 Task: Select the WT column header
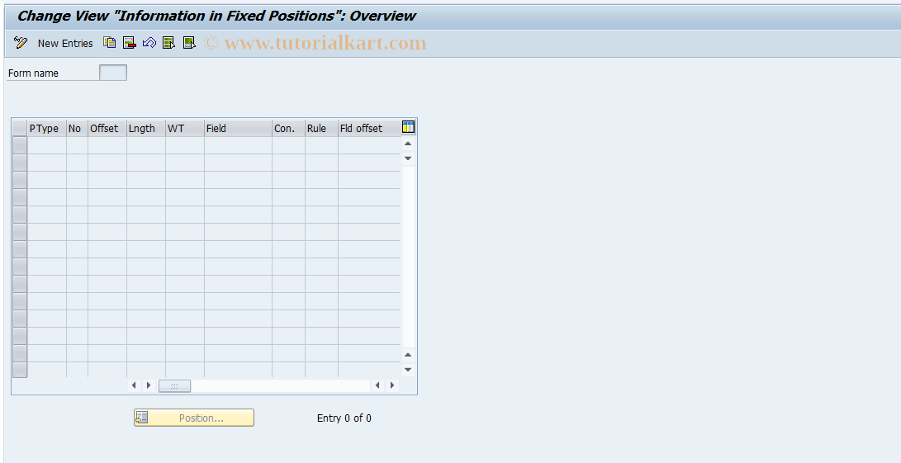point(184,128)
